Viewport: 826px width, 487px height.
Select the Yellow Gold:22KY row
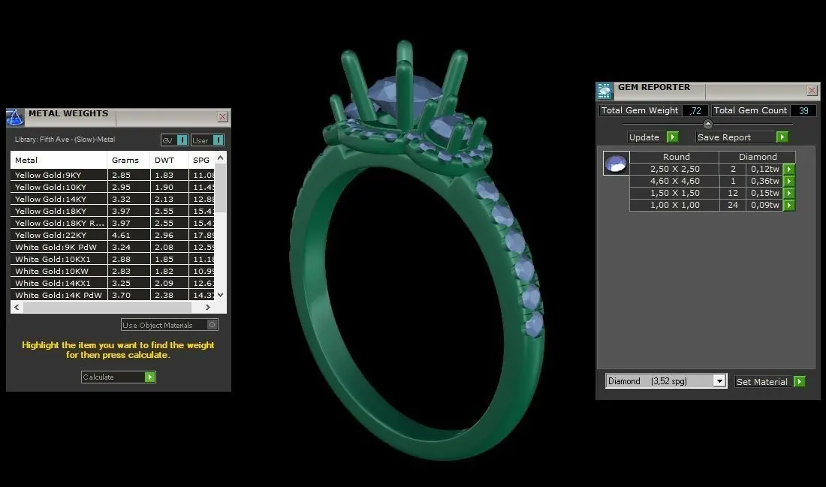tap(112, 235)
